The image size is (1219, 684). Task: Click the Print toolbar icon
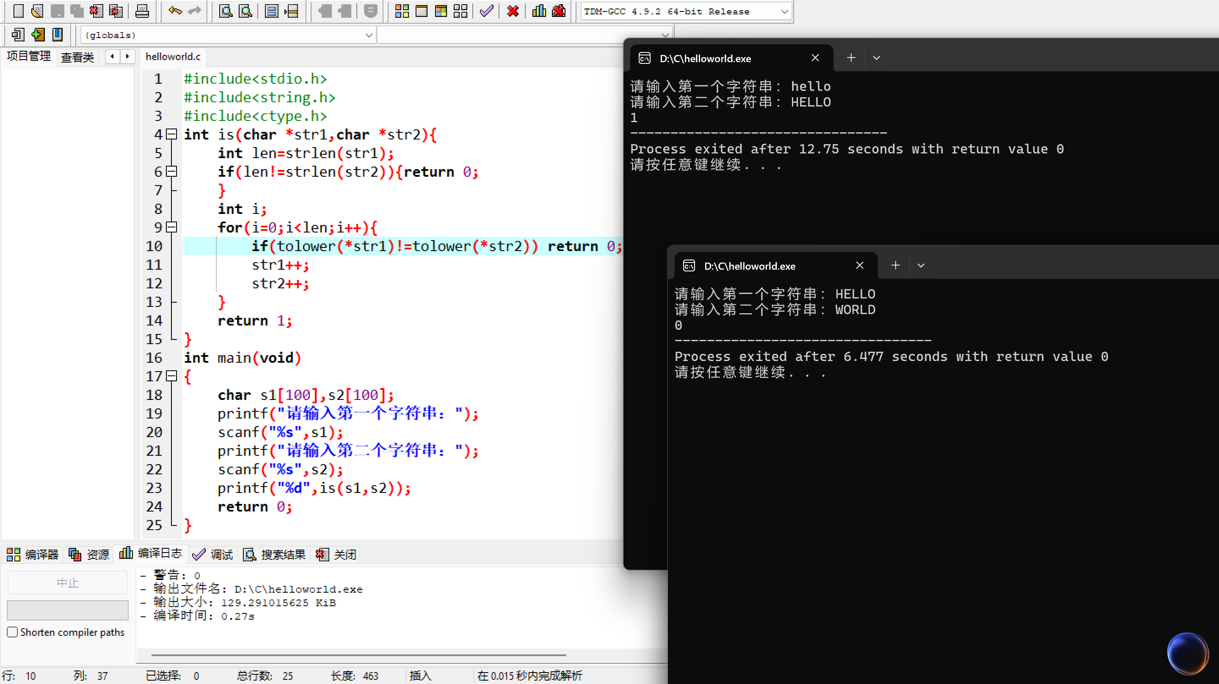point(142,11)
